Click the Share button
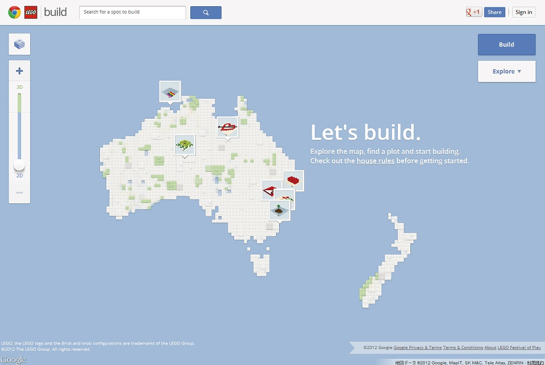The height and width of the screenshot is (365, 545). (x=494, y=12)
